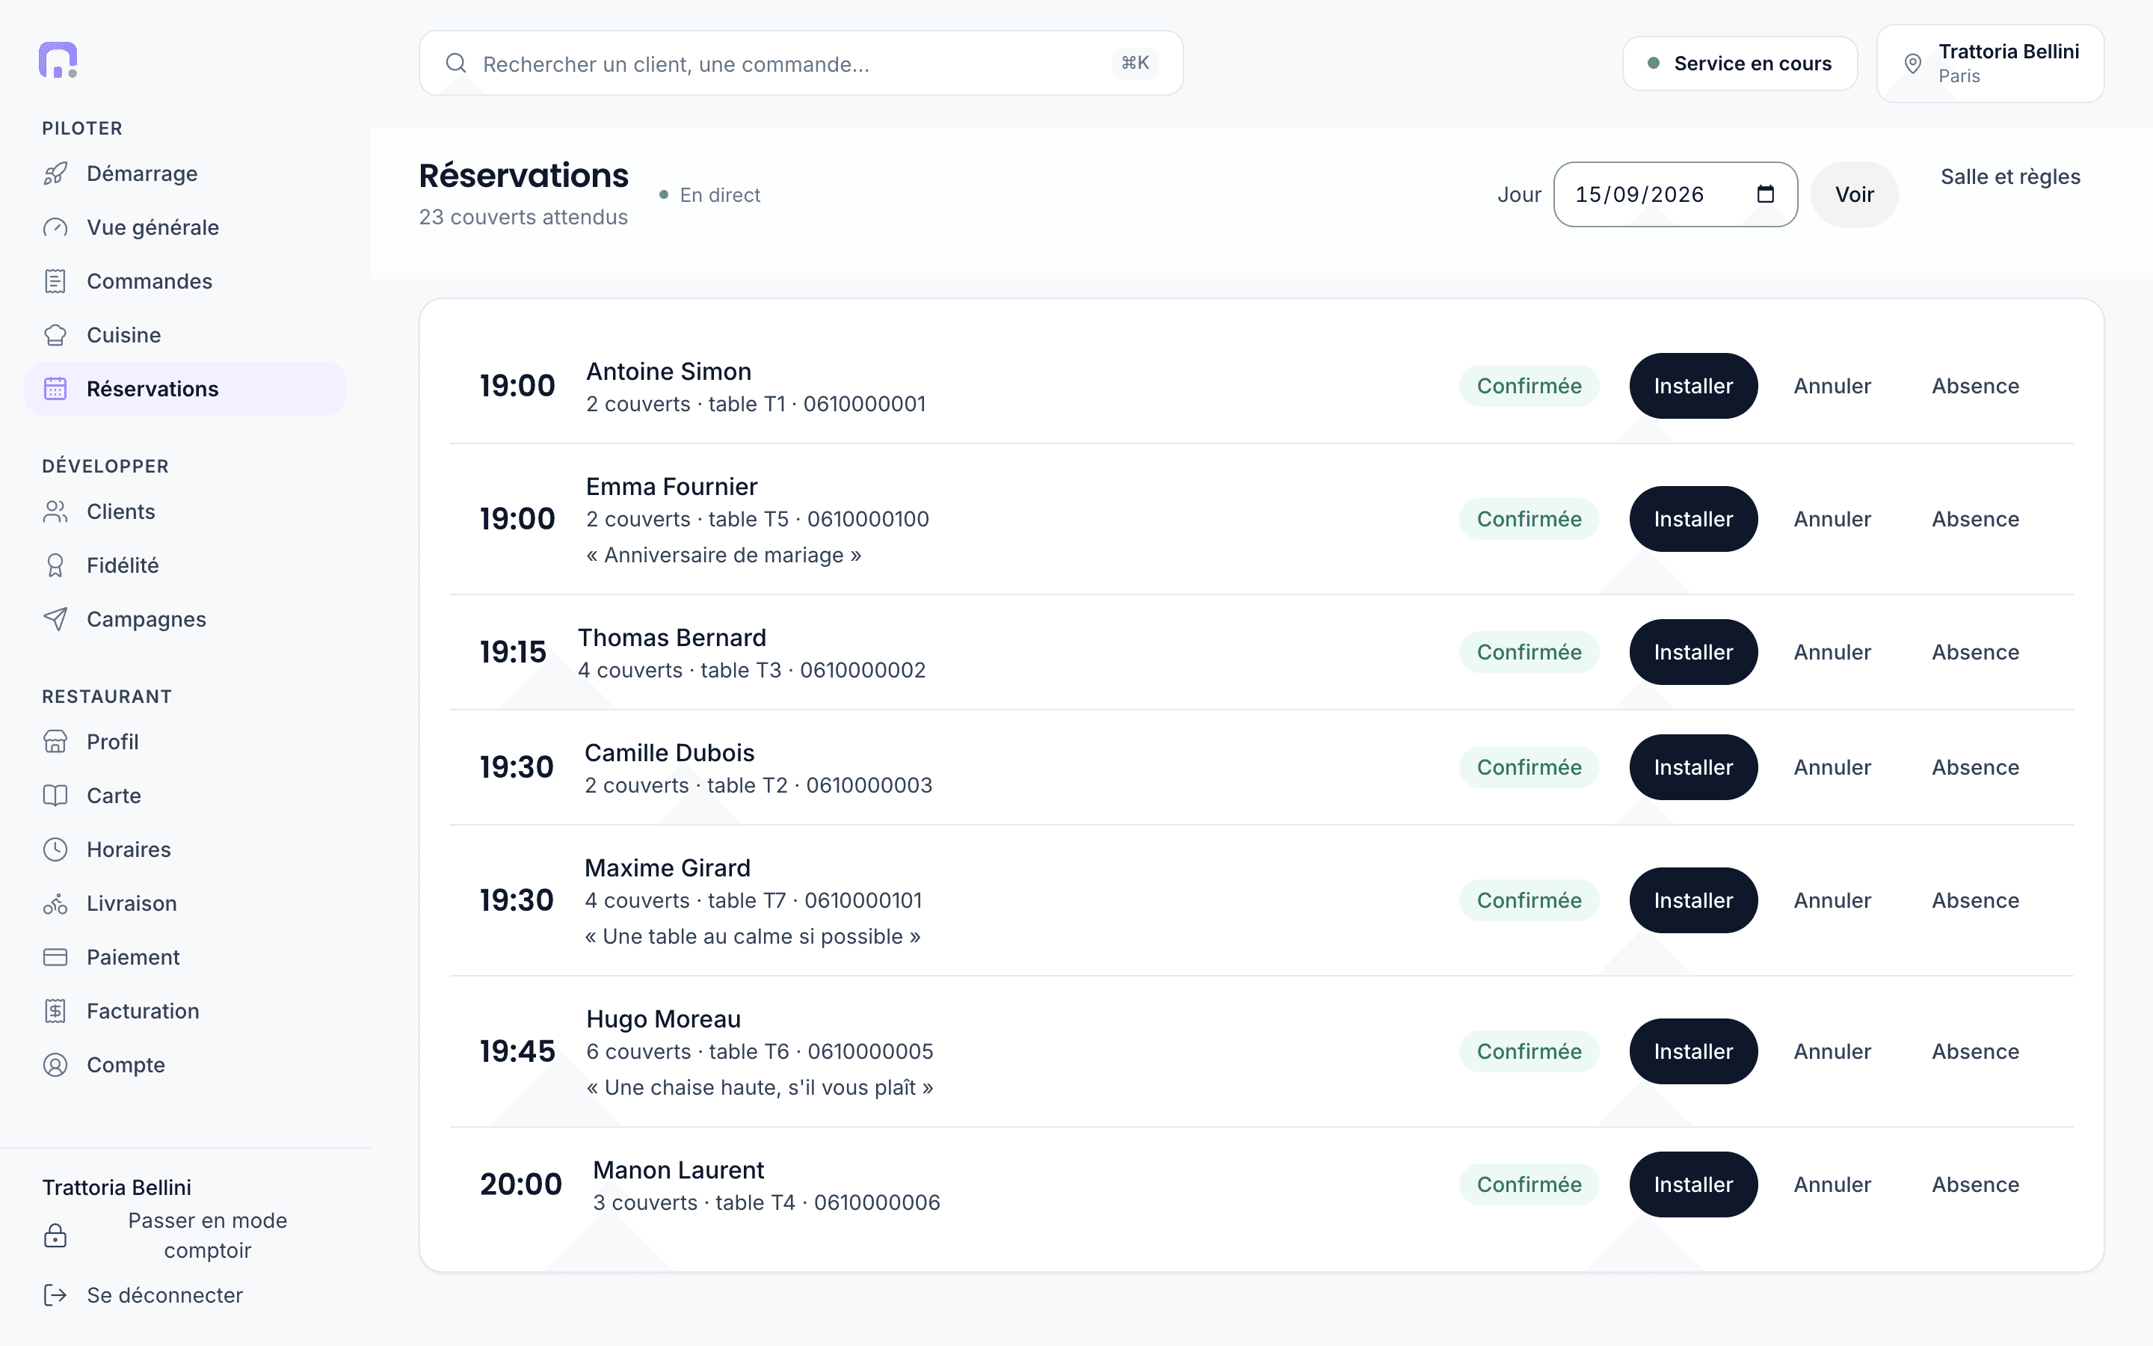Screen dimensions: 2153x1346
Task: Open the Clients page
Action: tap(185, 512)
